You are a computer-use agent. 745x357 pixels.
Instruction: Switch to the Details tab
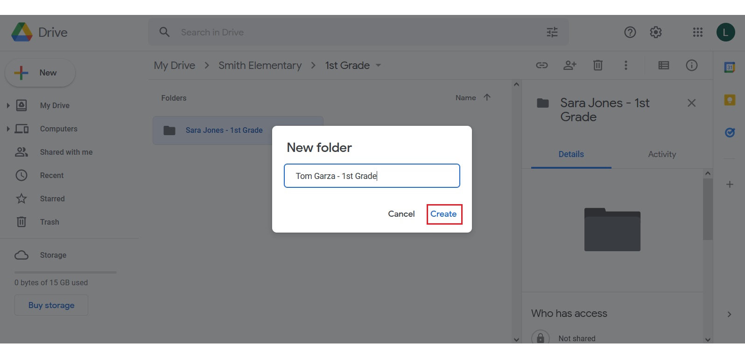tap(571, 154)
